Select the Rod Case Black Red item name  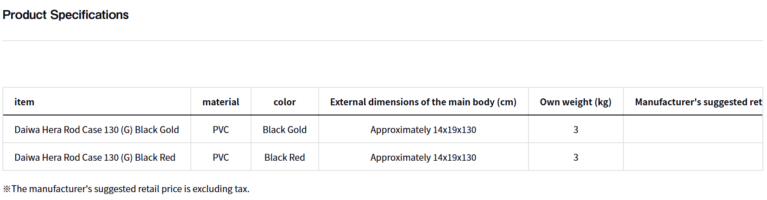click(x=94, y=158)
